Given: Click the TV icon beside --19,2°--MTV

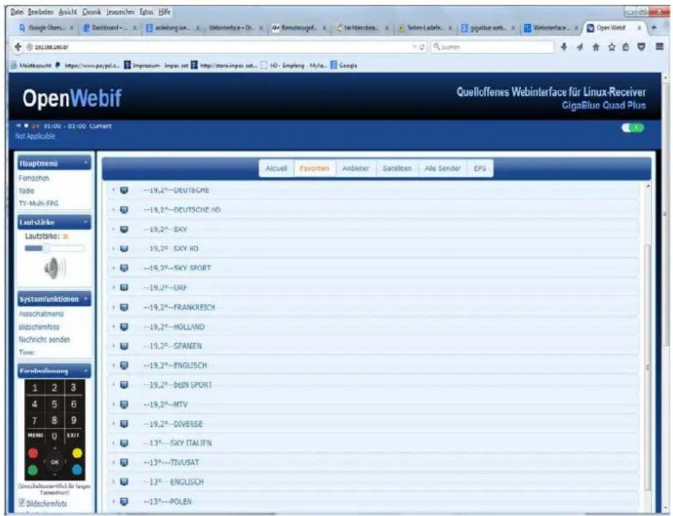Looking at the screenshot, I should tap(124, 405).
